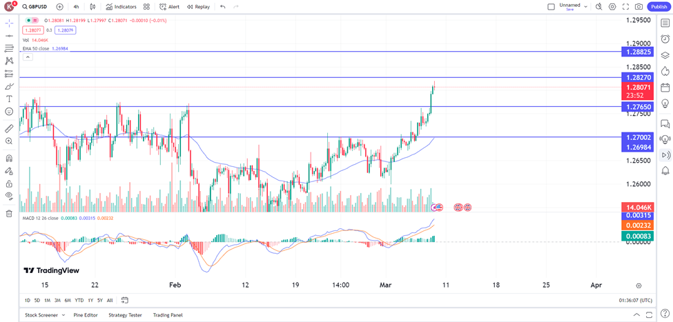Start bar Replay mode
673x322 pixels.
198,7
